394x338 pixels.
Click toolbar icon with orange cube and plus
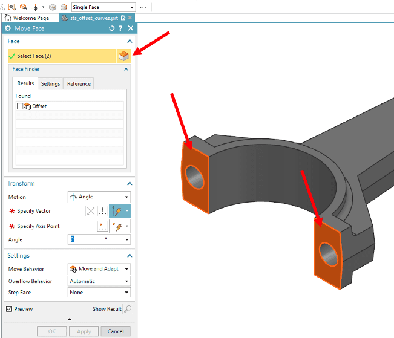coord(24,7)
